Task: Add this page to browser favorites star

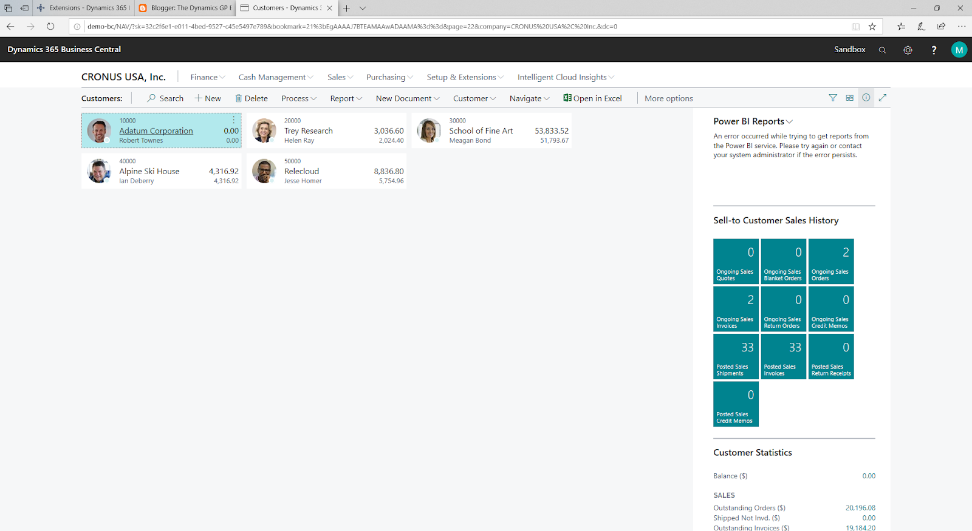Action: click(872, 26)
